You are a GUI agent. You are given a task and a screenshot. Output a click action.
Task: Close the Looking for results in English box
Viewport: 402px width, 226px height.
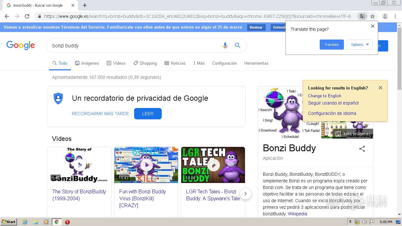coord(380,88)
